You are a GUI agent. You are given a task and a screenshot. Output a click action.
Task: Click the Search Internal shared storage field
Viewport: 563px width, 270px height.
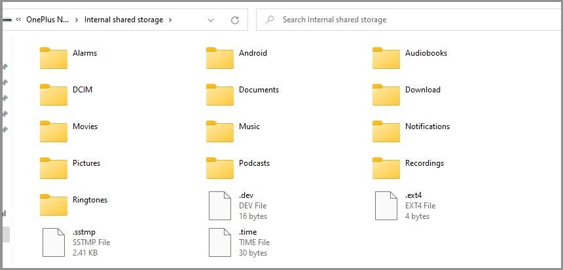406,20
